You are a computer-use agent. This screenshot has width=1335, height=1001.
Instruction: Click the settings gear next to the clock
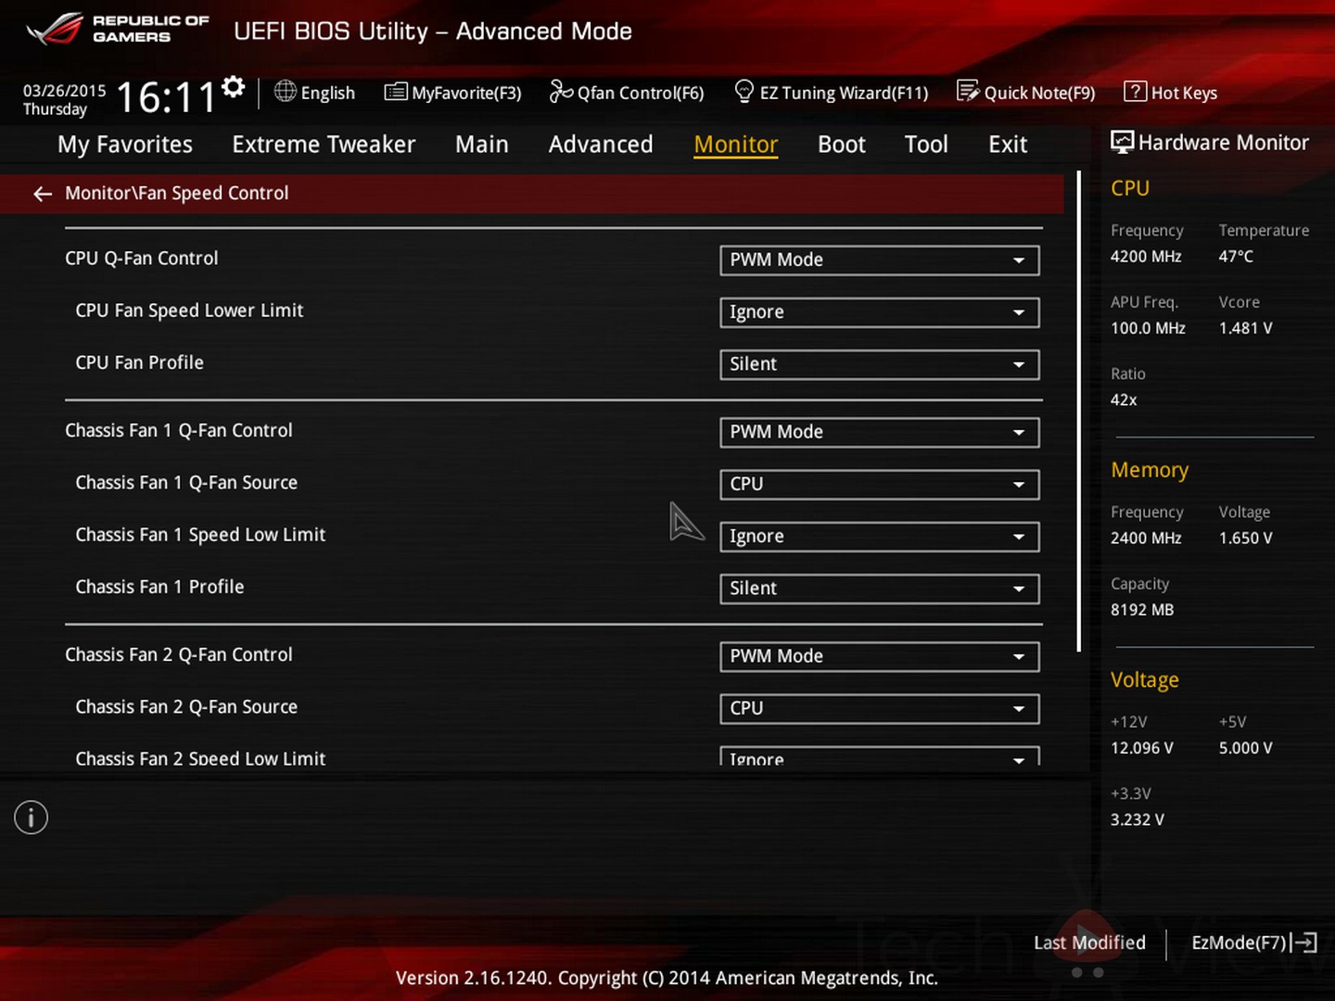pyautogui.click(x=234, y=86)
